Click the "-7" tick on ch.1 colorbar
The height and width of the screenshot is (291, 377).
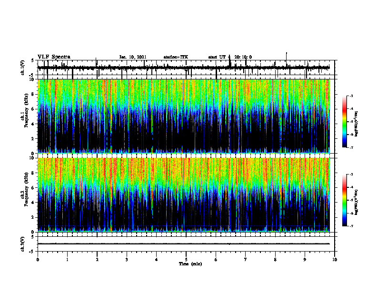click(351, 147)
